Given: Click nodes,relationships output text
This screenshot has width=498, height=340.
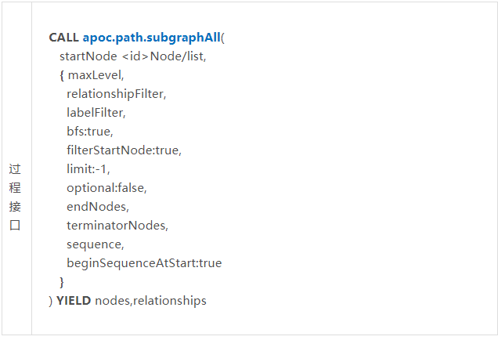Looking at the screenshot, I should 151,301.
